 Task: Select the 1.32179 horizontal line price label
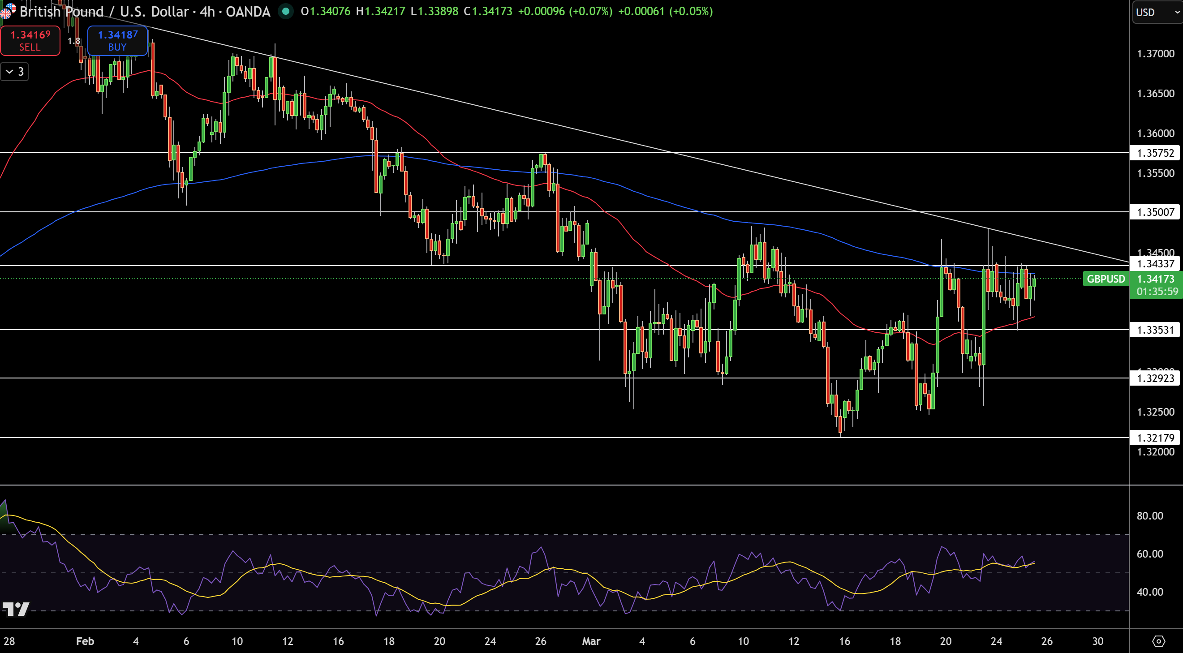(1155, 438)
